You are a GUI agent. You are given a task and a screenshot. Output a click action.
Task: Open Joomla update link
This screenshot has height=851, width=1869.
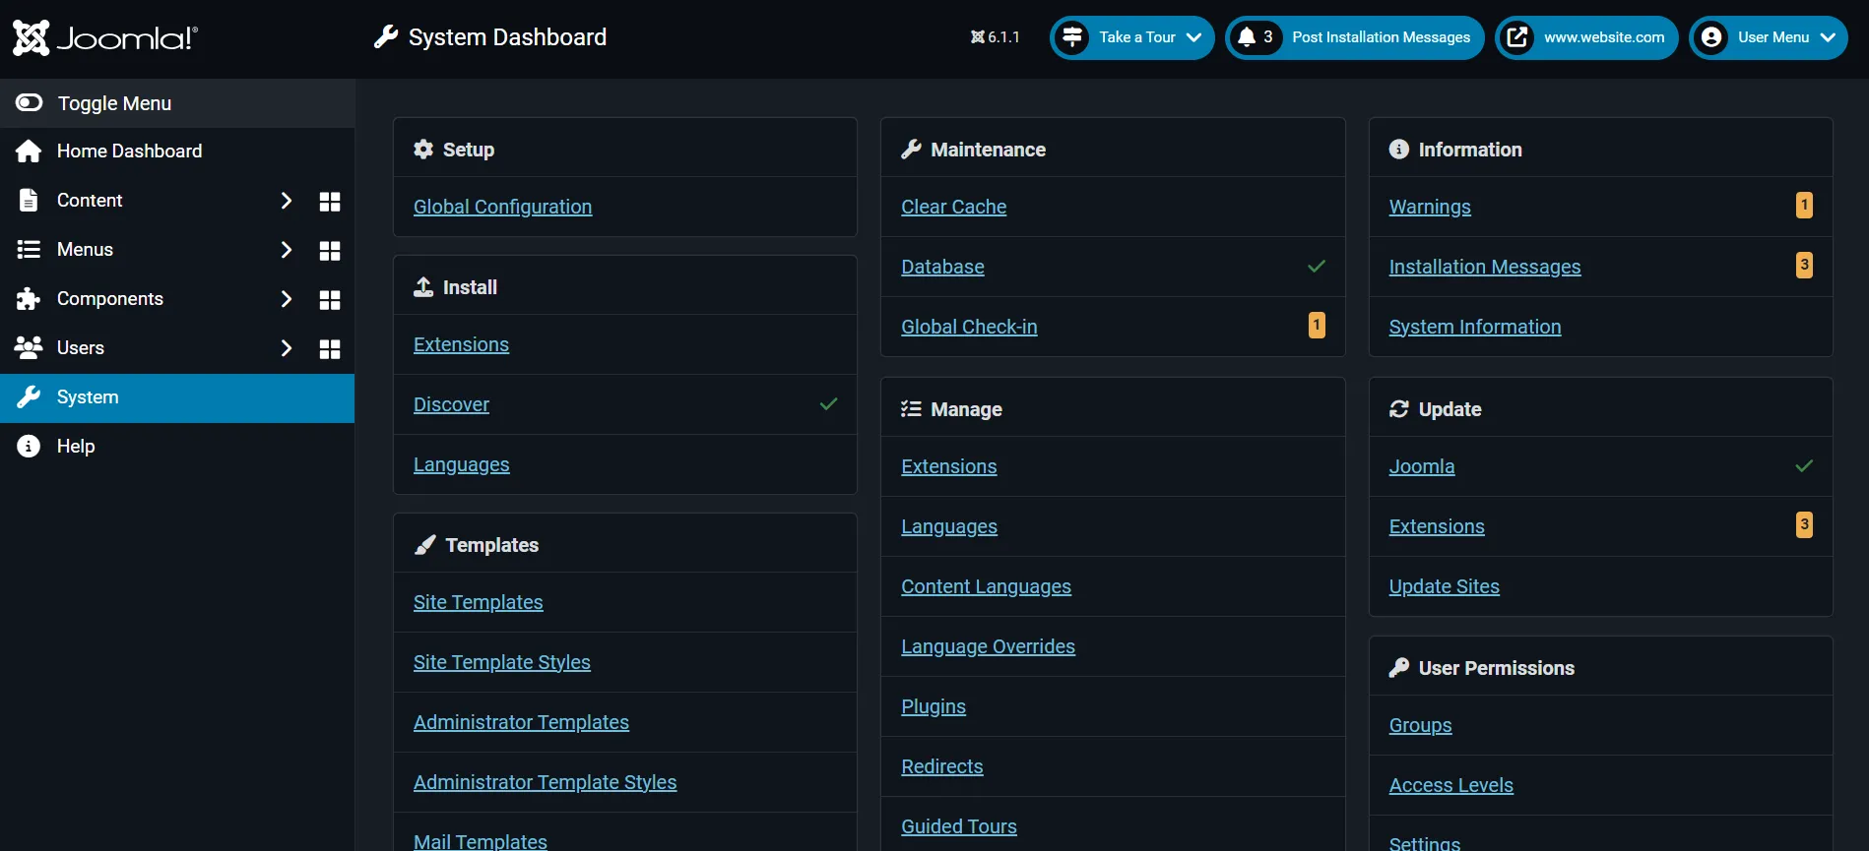click(1422, 466)
